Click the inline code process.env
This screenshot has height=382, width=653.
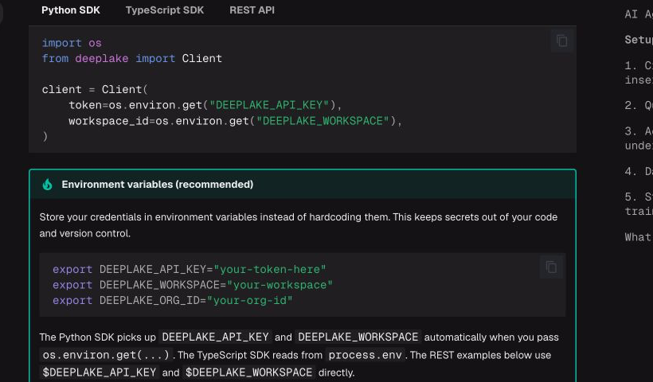[x=366, y=355]
